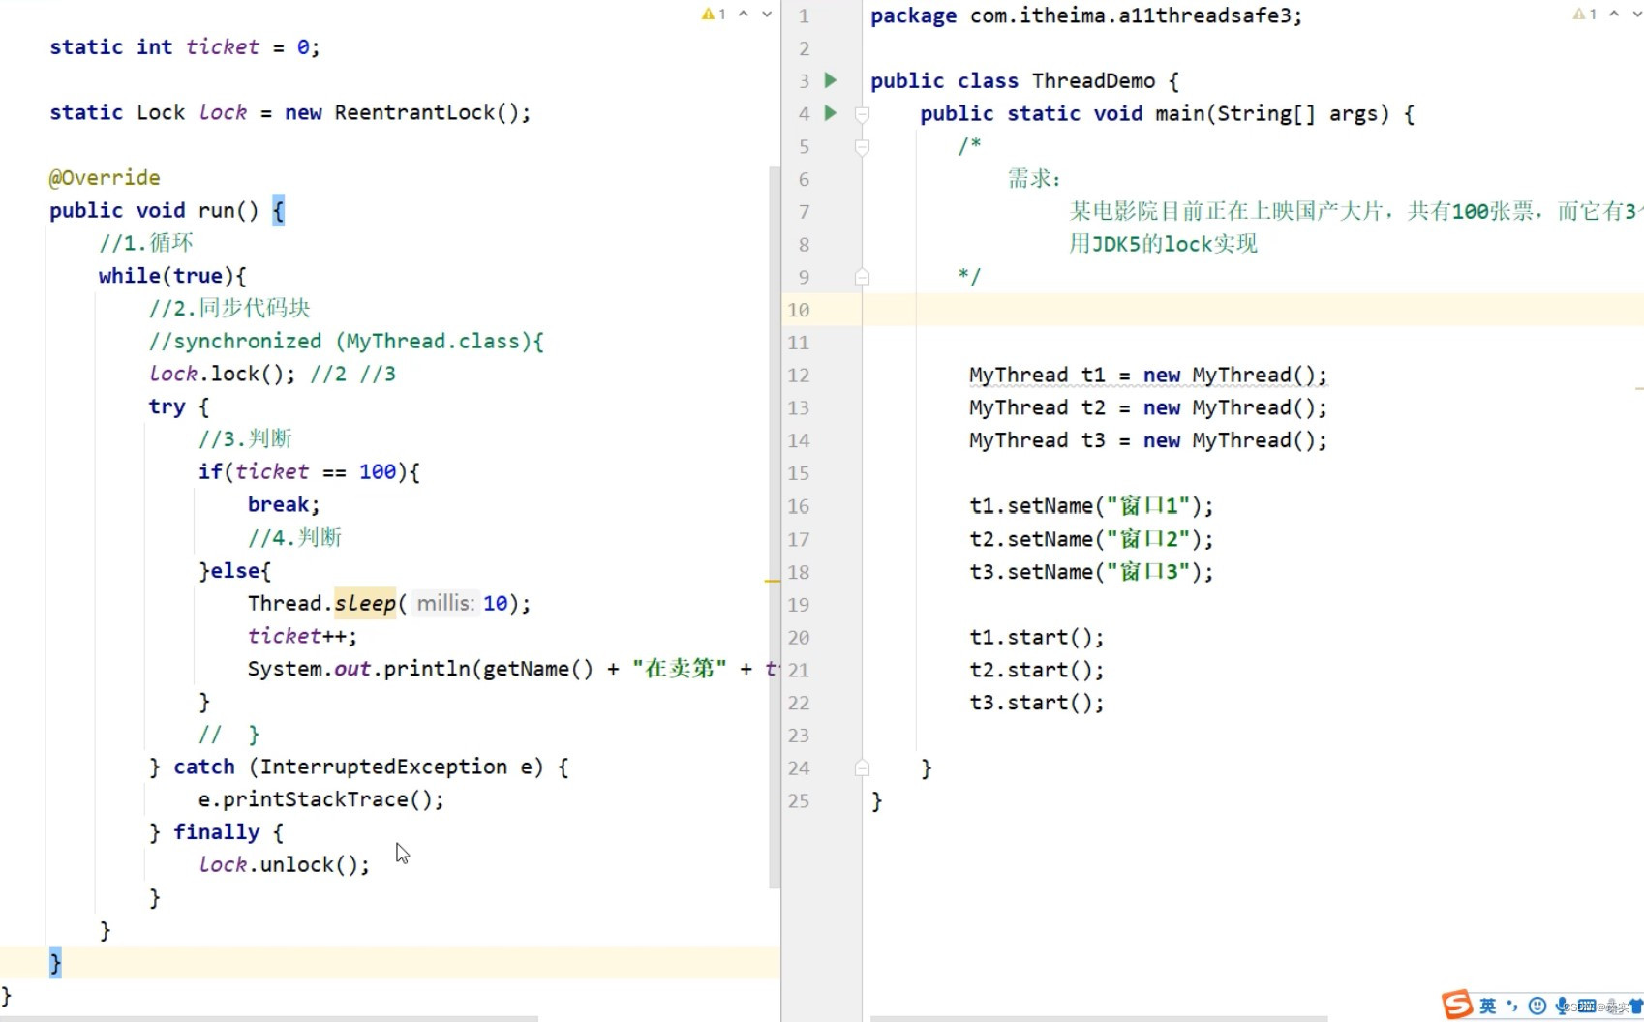Click lock.unlock() in the finally block
1644x1022 pixels.
tap(285, 865)
